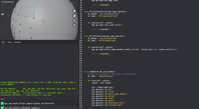
Task: Click the zoom magnifier icon in the viewport
Action: tap(74, 11)
